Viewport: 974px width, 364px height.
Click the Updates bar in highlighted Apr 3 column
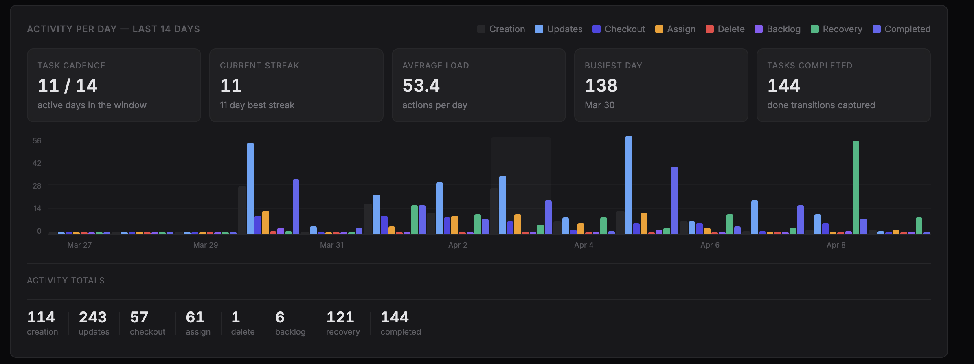click(502, 205)
